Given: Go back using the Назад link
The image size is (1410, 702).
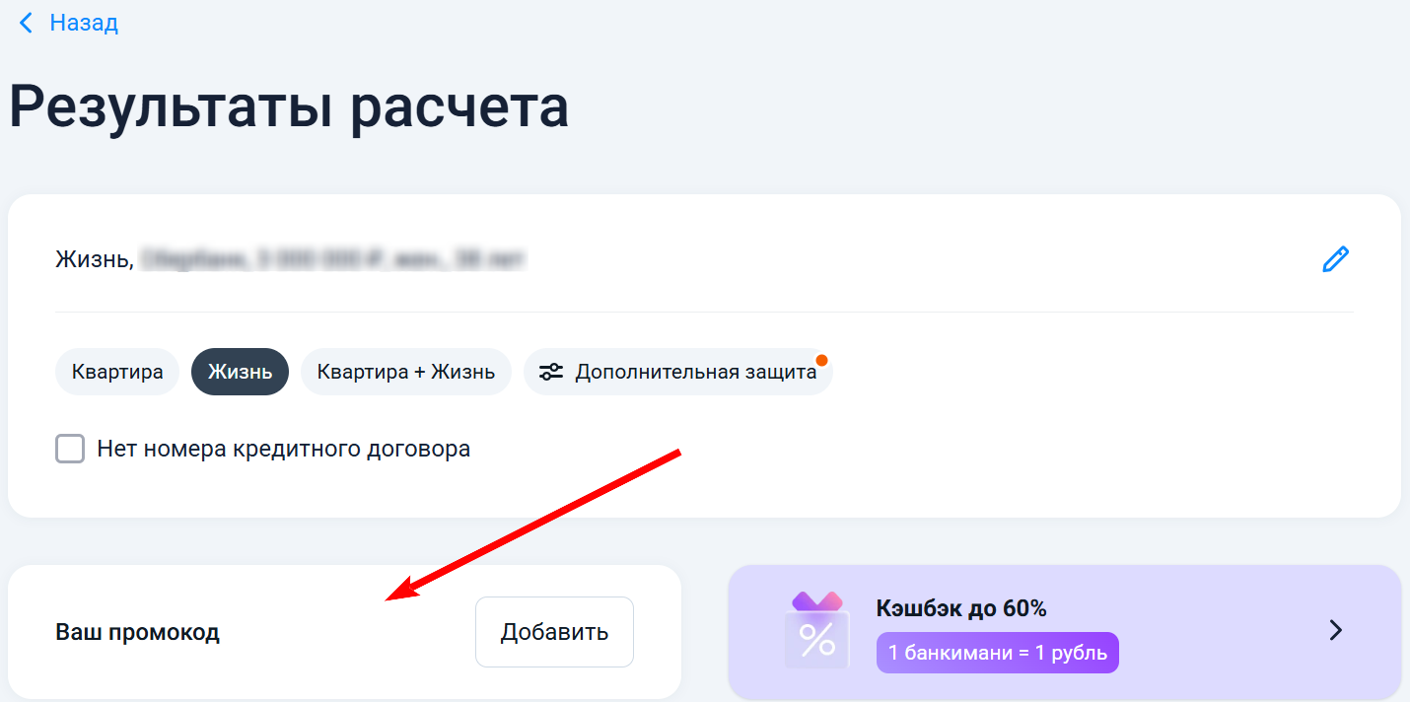Looking at the screenshot, I should [x=80, y=23].
